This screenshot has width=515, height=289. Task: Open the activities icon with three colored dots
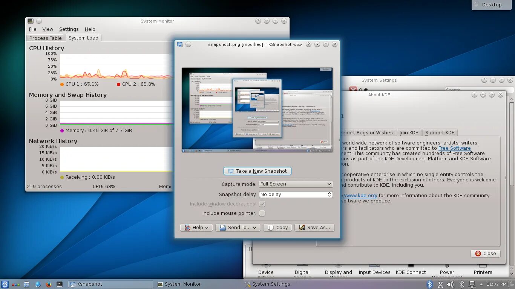[16, 284]
